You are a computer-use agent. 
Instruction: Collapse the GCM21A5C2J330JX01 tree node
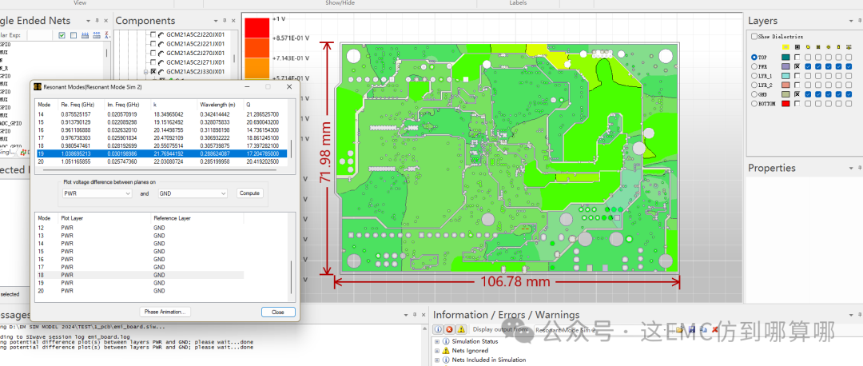click(146, 72)
